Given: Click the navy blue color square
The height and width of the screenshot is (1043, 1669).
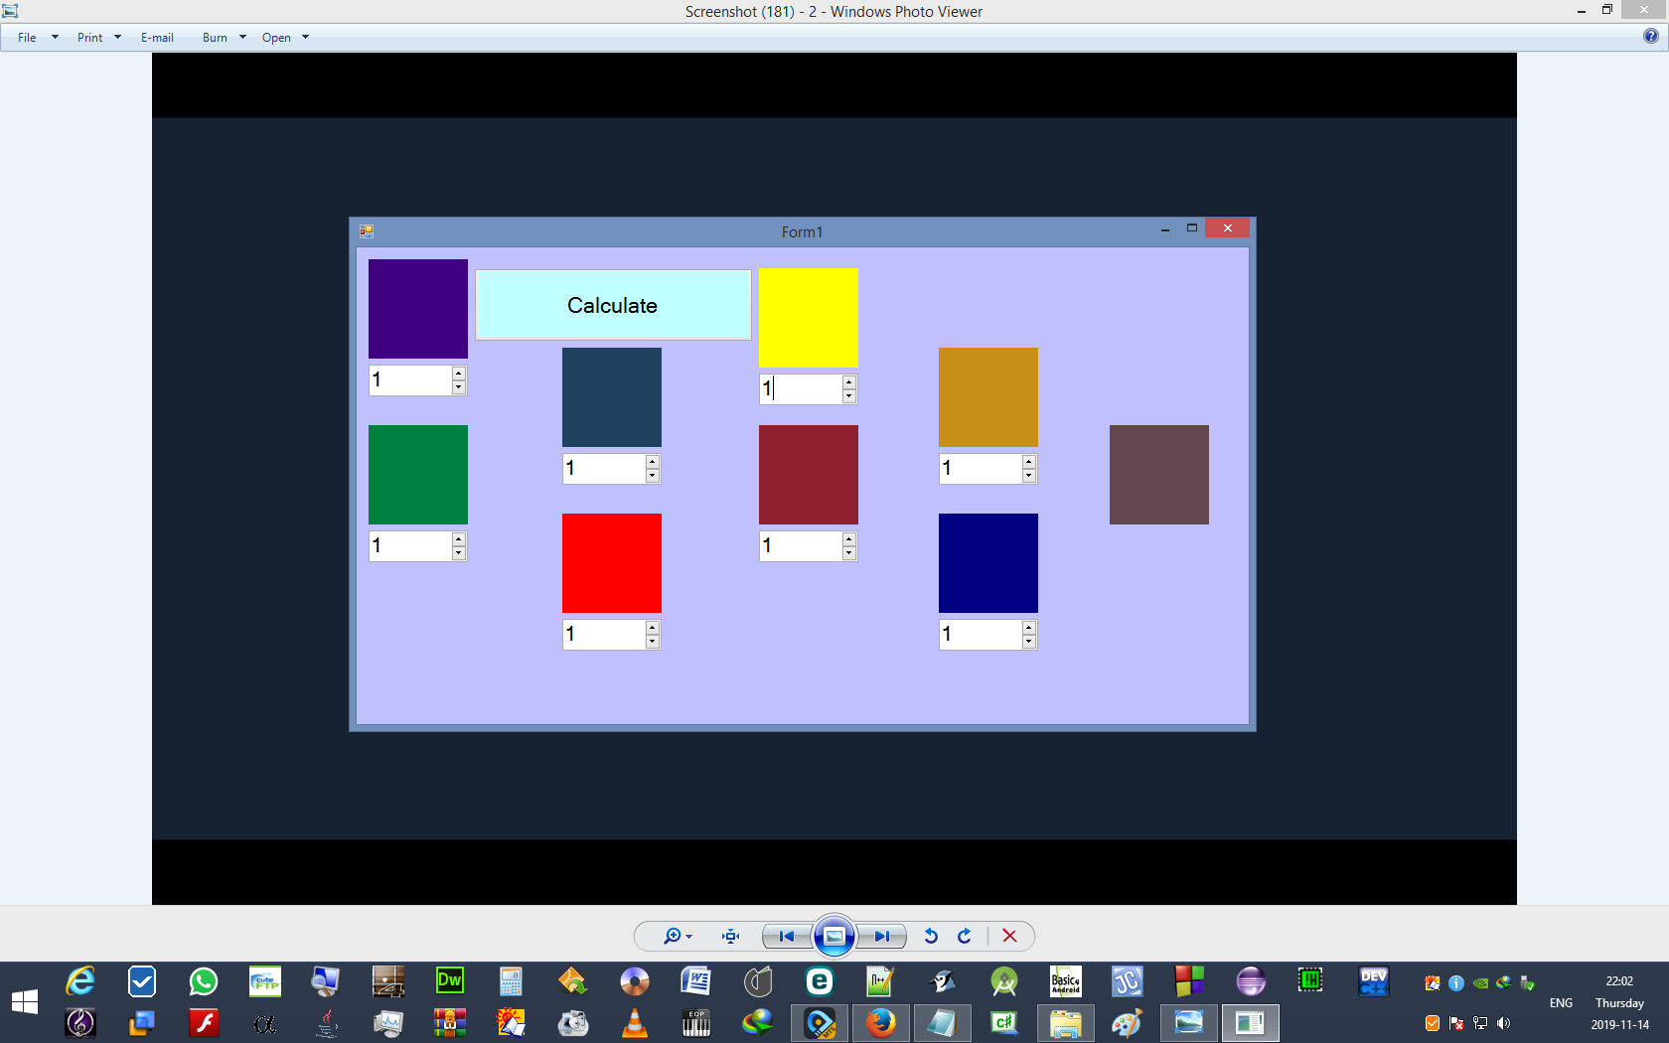Looking at the screenshot, I should tap(988, 563).
